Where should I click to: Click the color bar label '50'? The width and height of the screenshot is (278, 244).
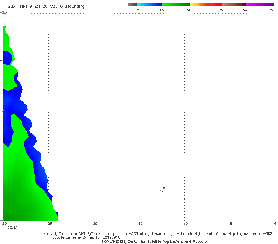click(x=222, y=10)
